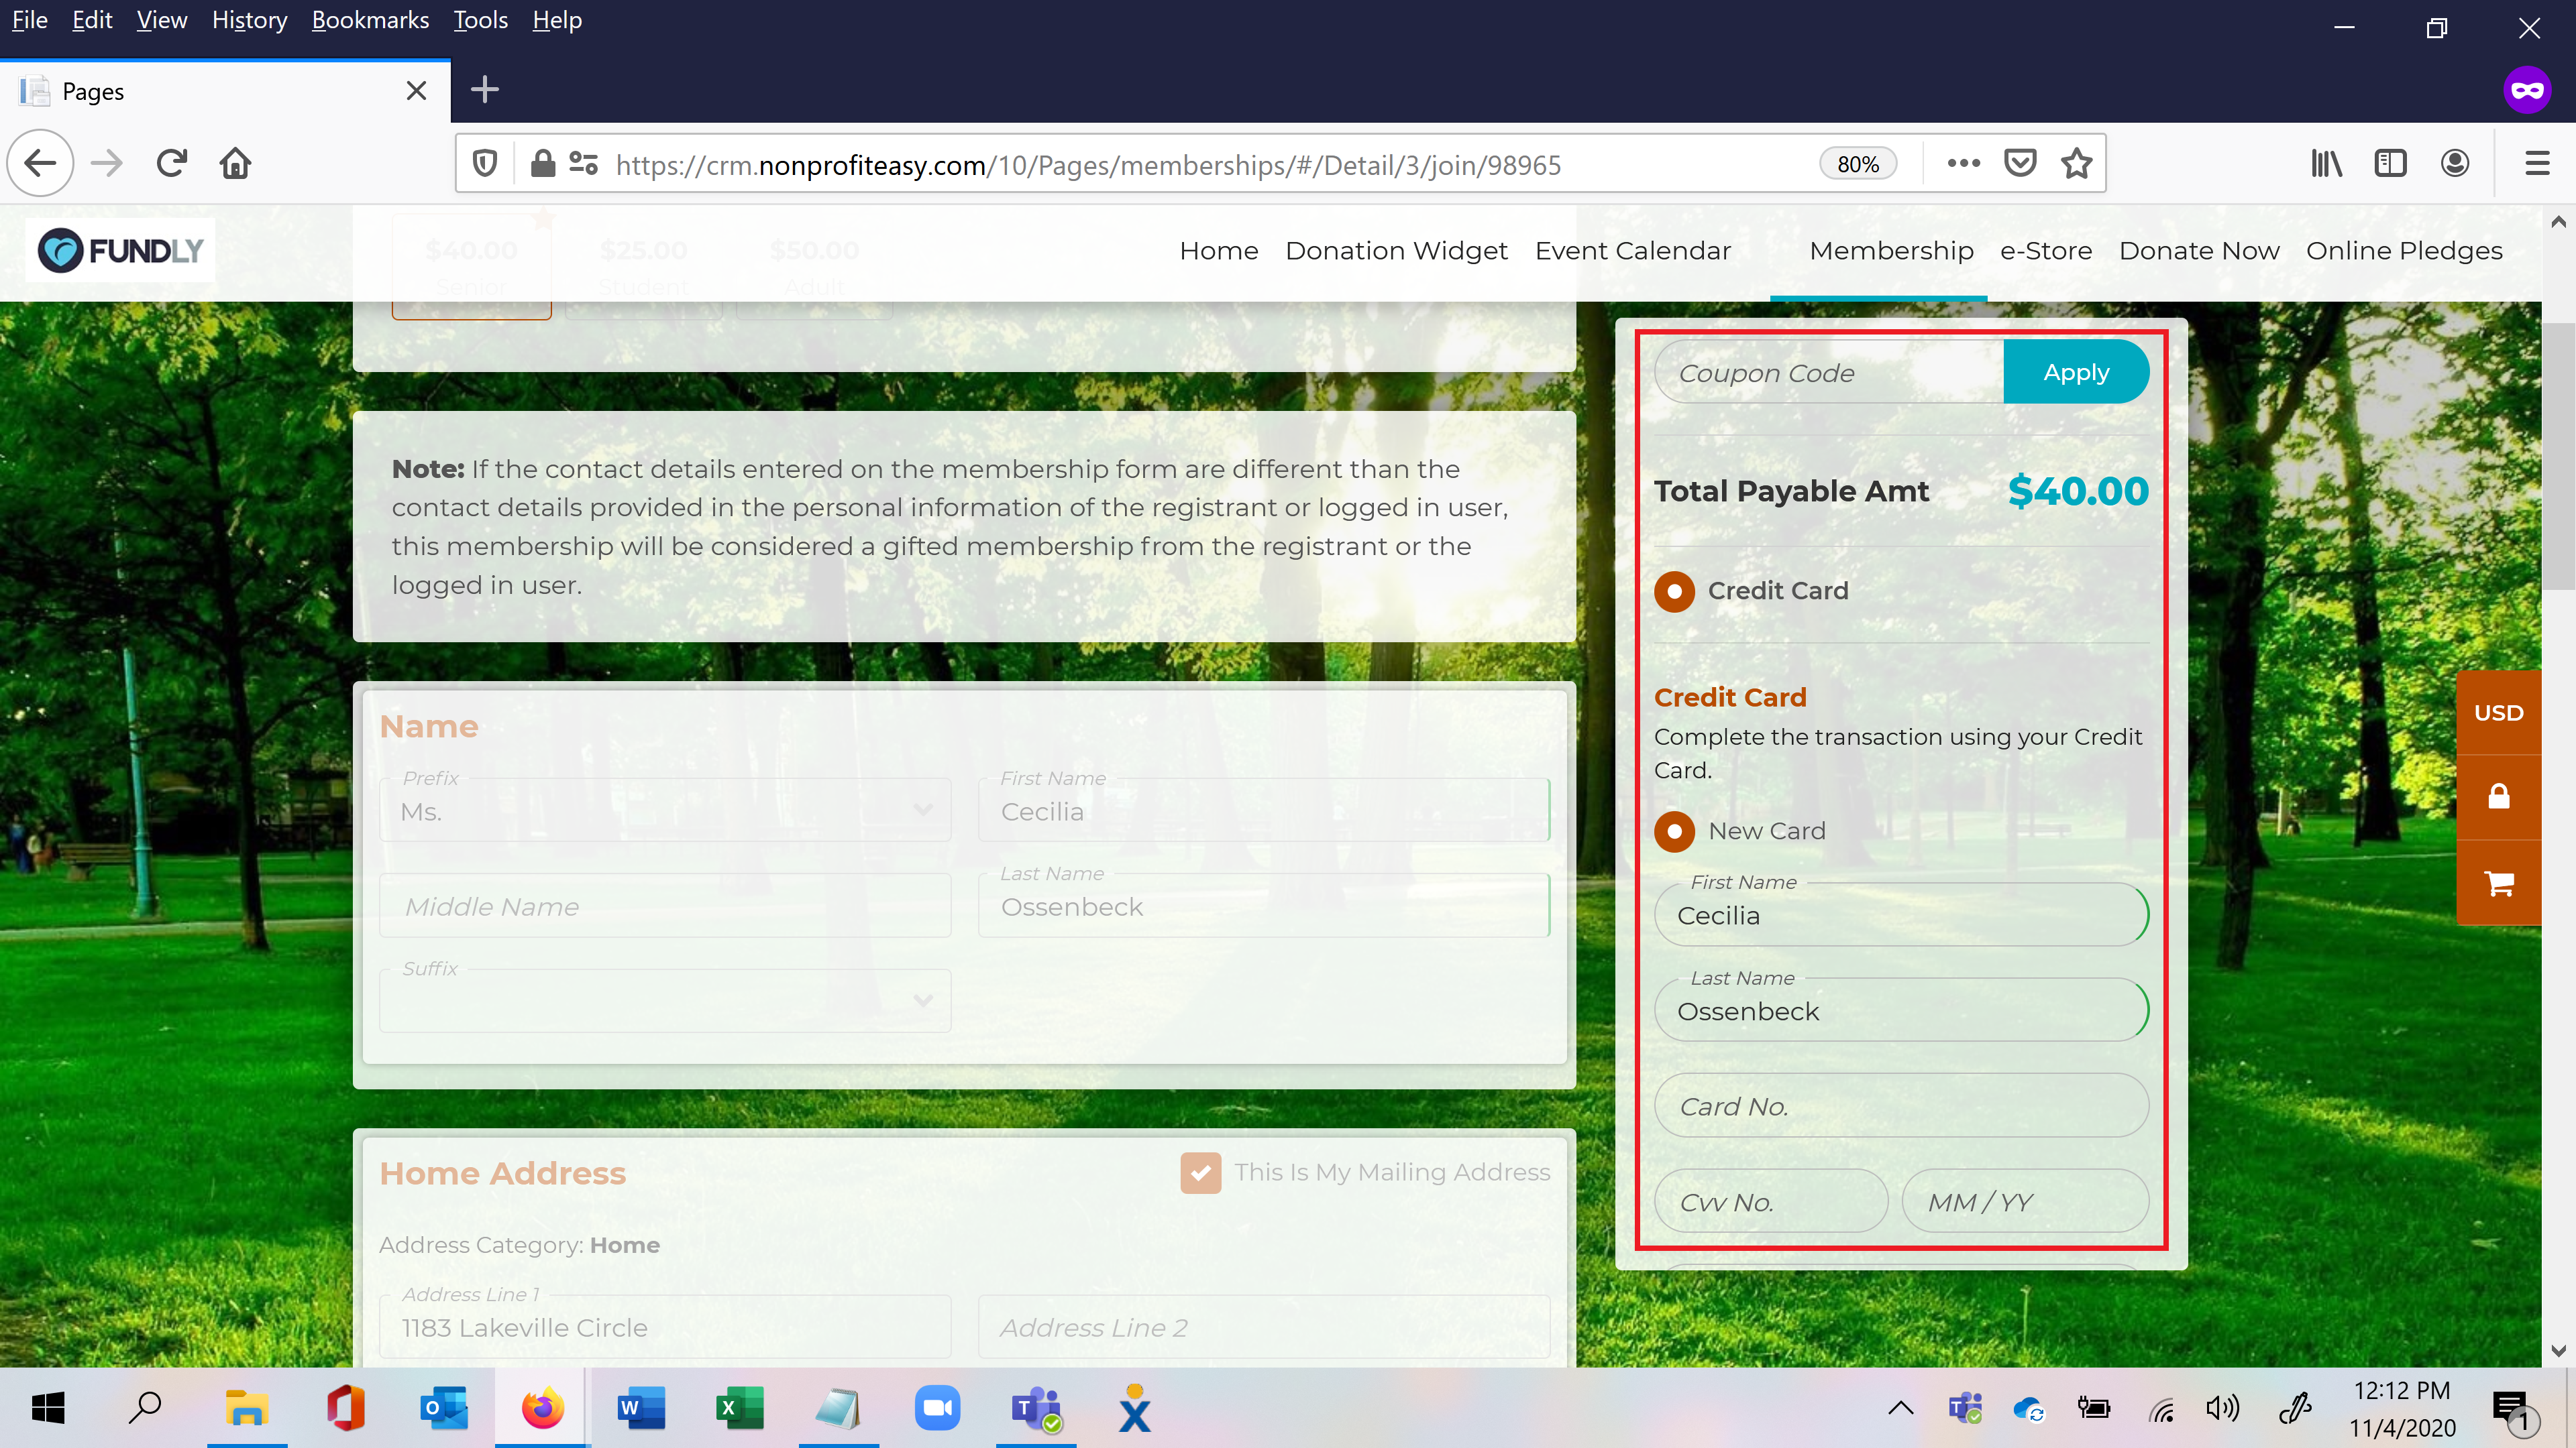Click Donate Now nav link

pyautogui.click(x=2199, y=250)
